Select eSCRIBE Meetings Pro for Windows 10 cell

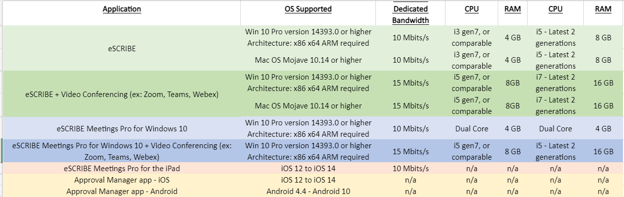pyautogui.click(x=122, y=128)
